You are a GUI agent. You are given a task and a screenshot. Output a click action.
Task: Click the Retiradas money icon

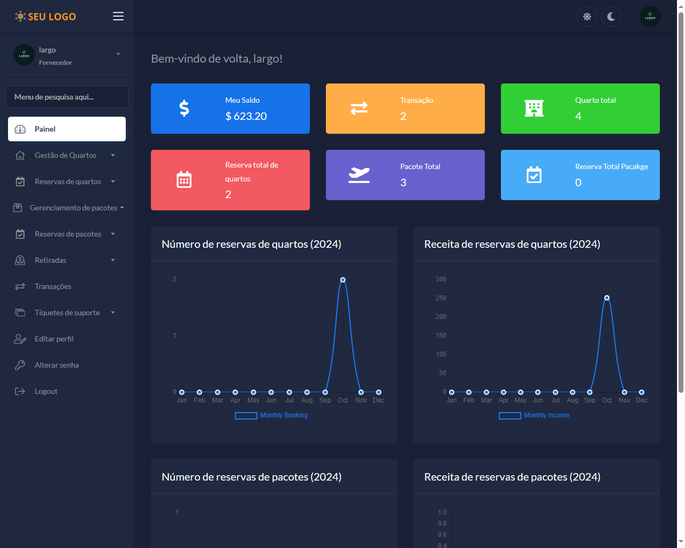click(20, 260)
